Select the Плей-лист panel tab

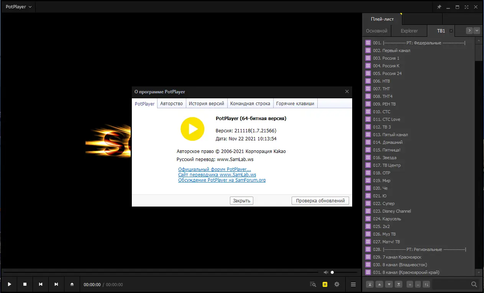click(x=382, y=19)
